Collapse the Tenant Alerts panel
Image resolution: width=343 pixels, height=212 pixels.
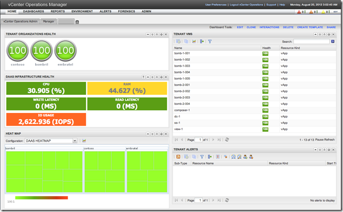click(315, 150)
